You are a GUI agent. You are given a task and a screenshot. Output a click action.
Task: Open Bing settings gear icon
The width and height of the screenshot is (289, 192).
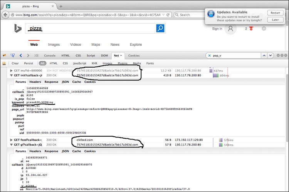pyautogui.click(x=264, y=28)
